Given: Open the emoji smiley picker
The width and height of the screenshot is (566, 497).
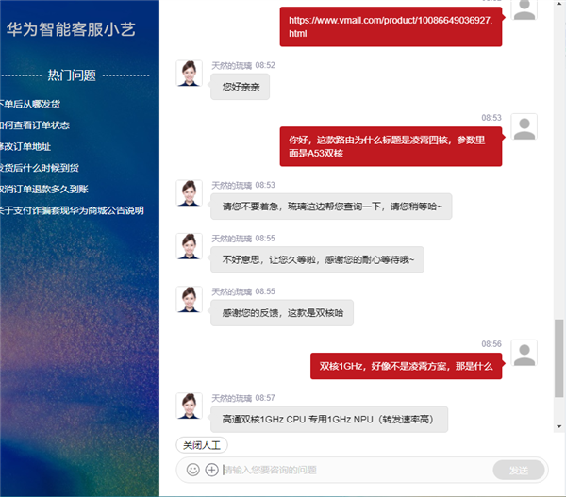Looking at the screenshot, I should [x=192, y=470].
